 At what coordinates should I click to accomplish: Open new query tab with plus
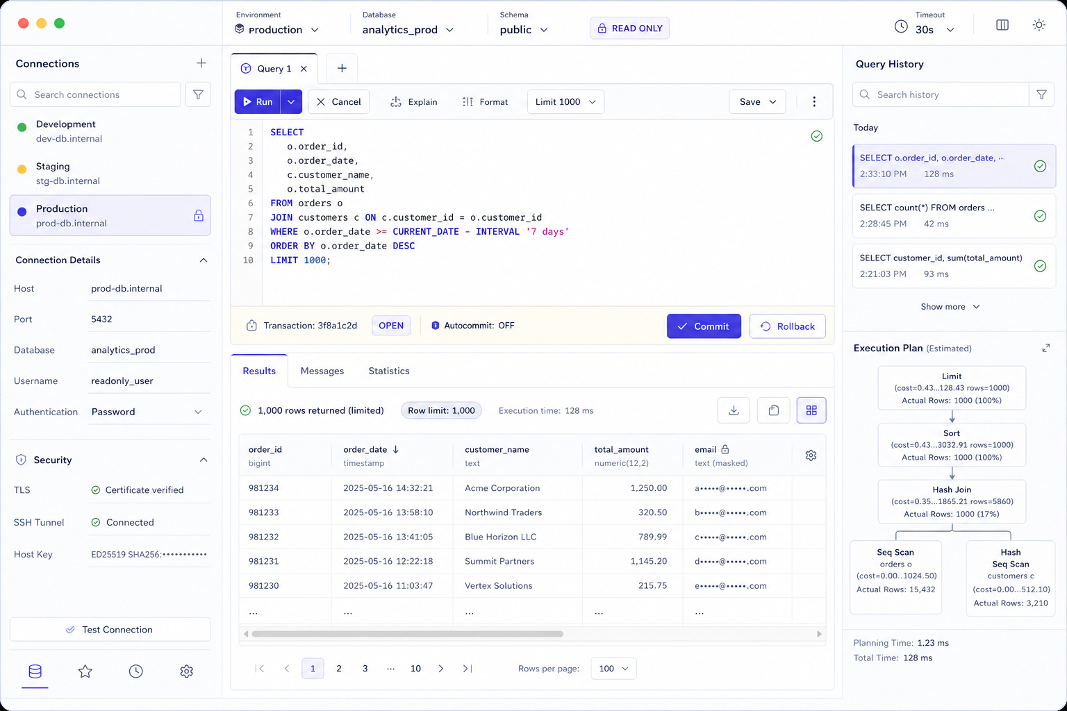[x=342, y=68]
